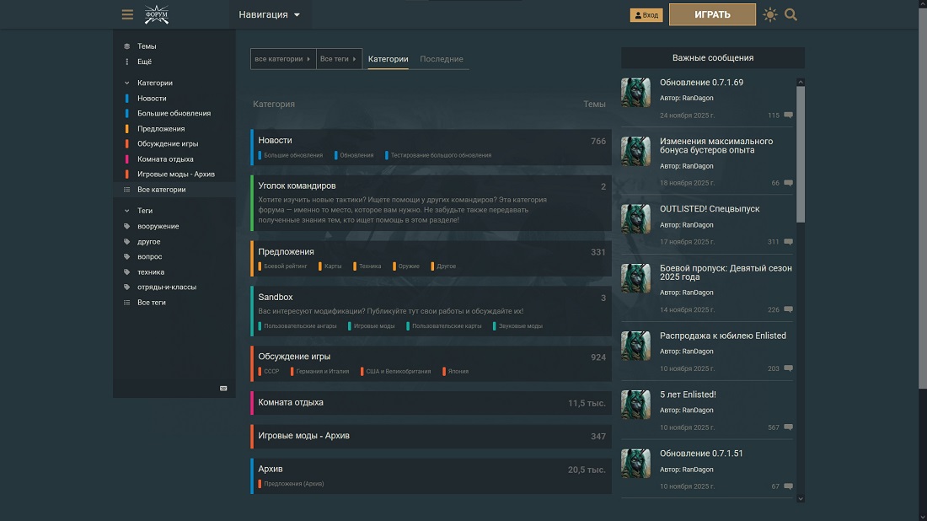
Task: Open the 'все категории' filter dropdown
Action: (283, 59)
